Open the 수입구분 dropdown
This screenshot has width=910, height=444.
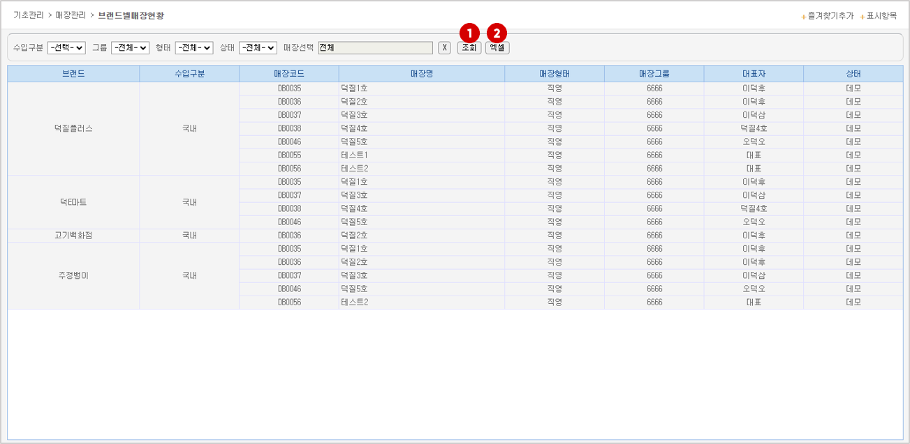pyautogui.click(x=66, y=48)
